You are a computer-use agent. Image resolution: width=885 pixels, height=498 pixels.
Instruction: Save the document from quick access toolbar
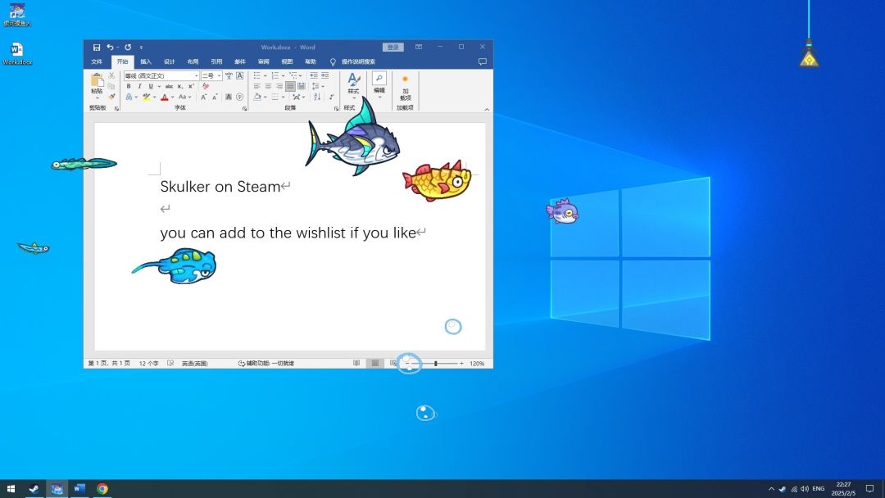click(97, 48)
